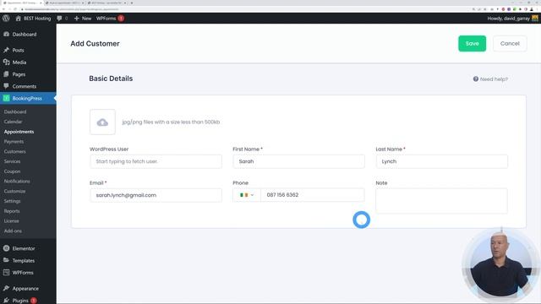Open the comments bubble icon in admin bar

59,19
